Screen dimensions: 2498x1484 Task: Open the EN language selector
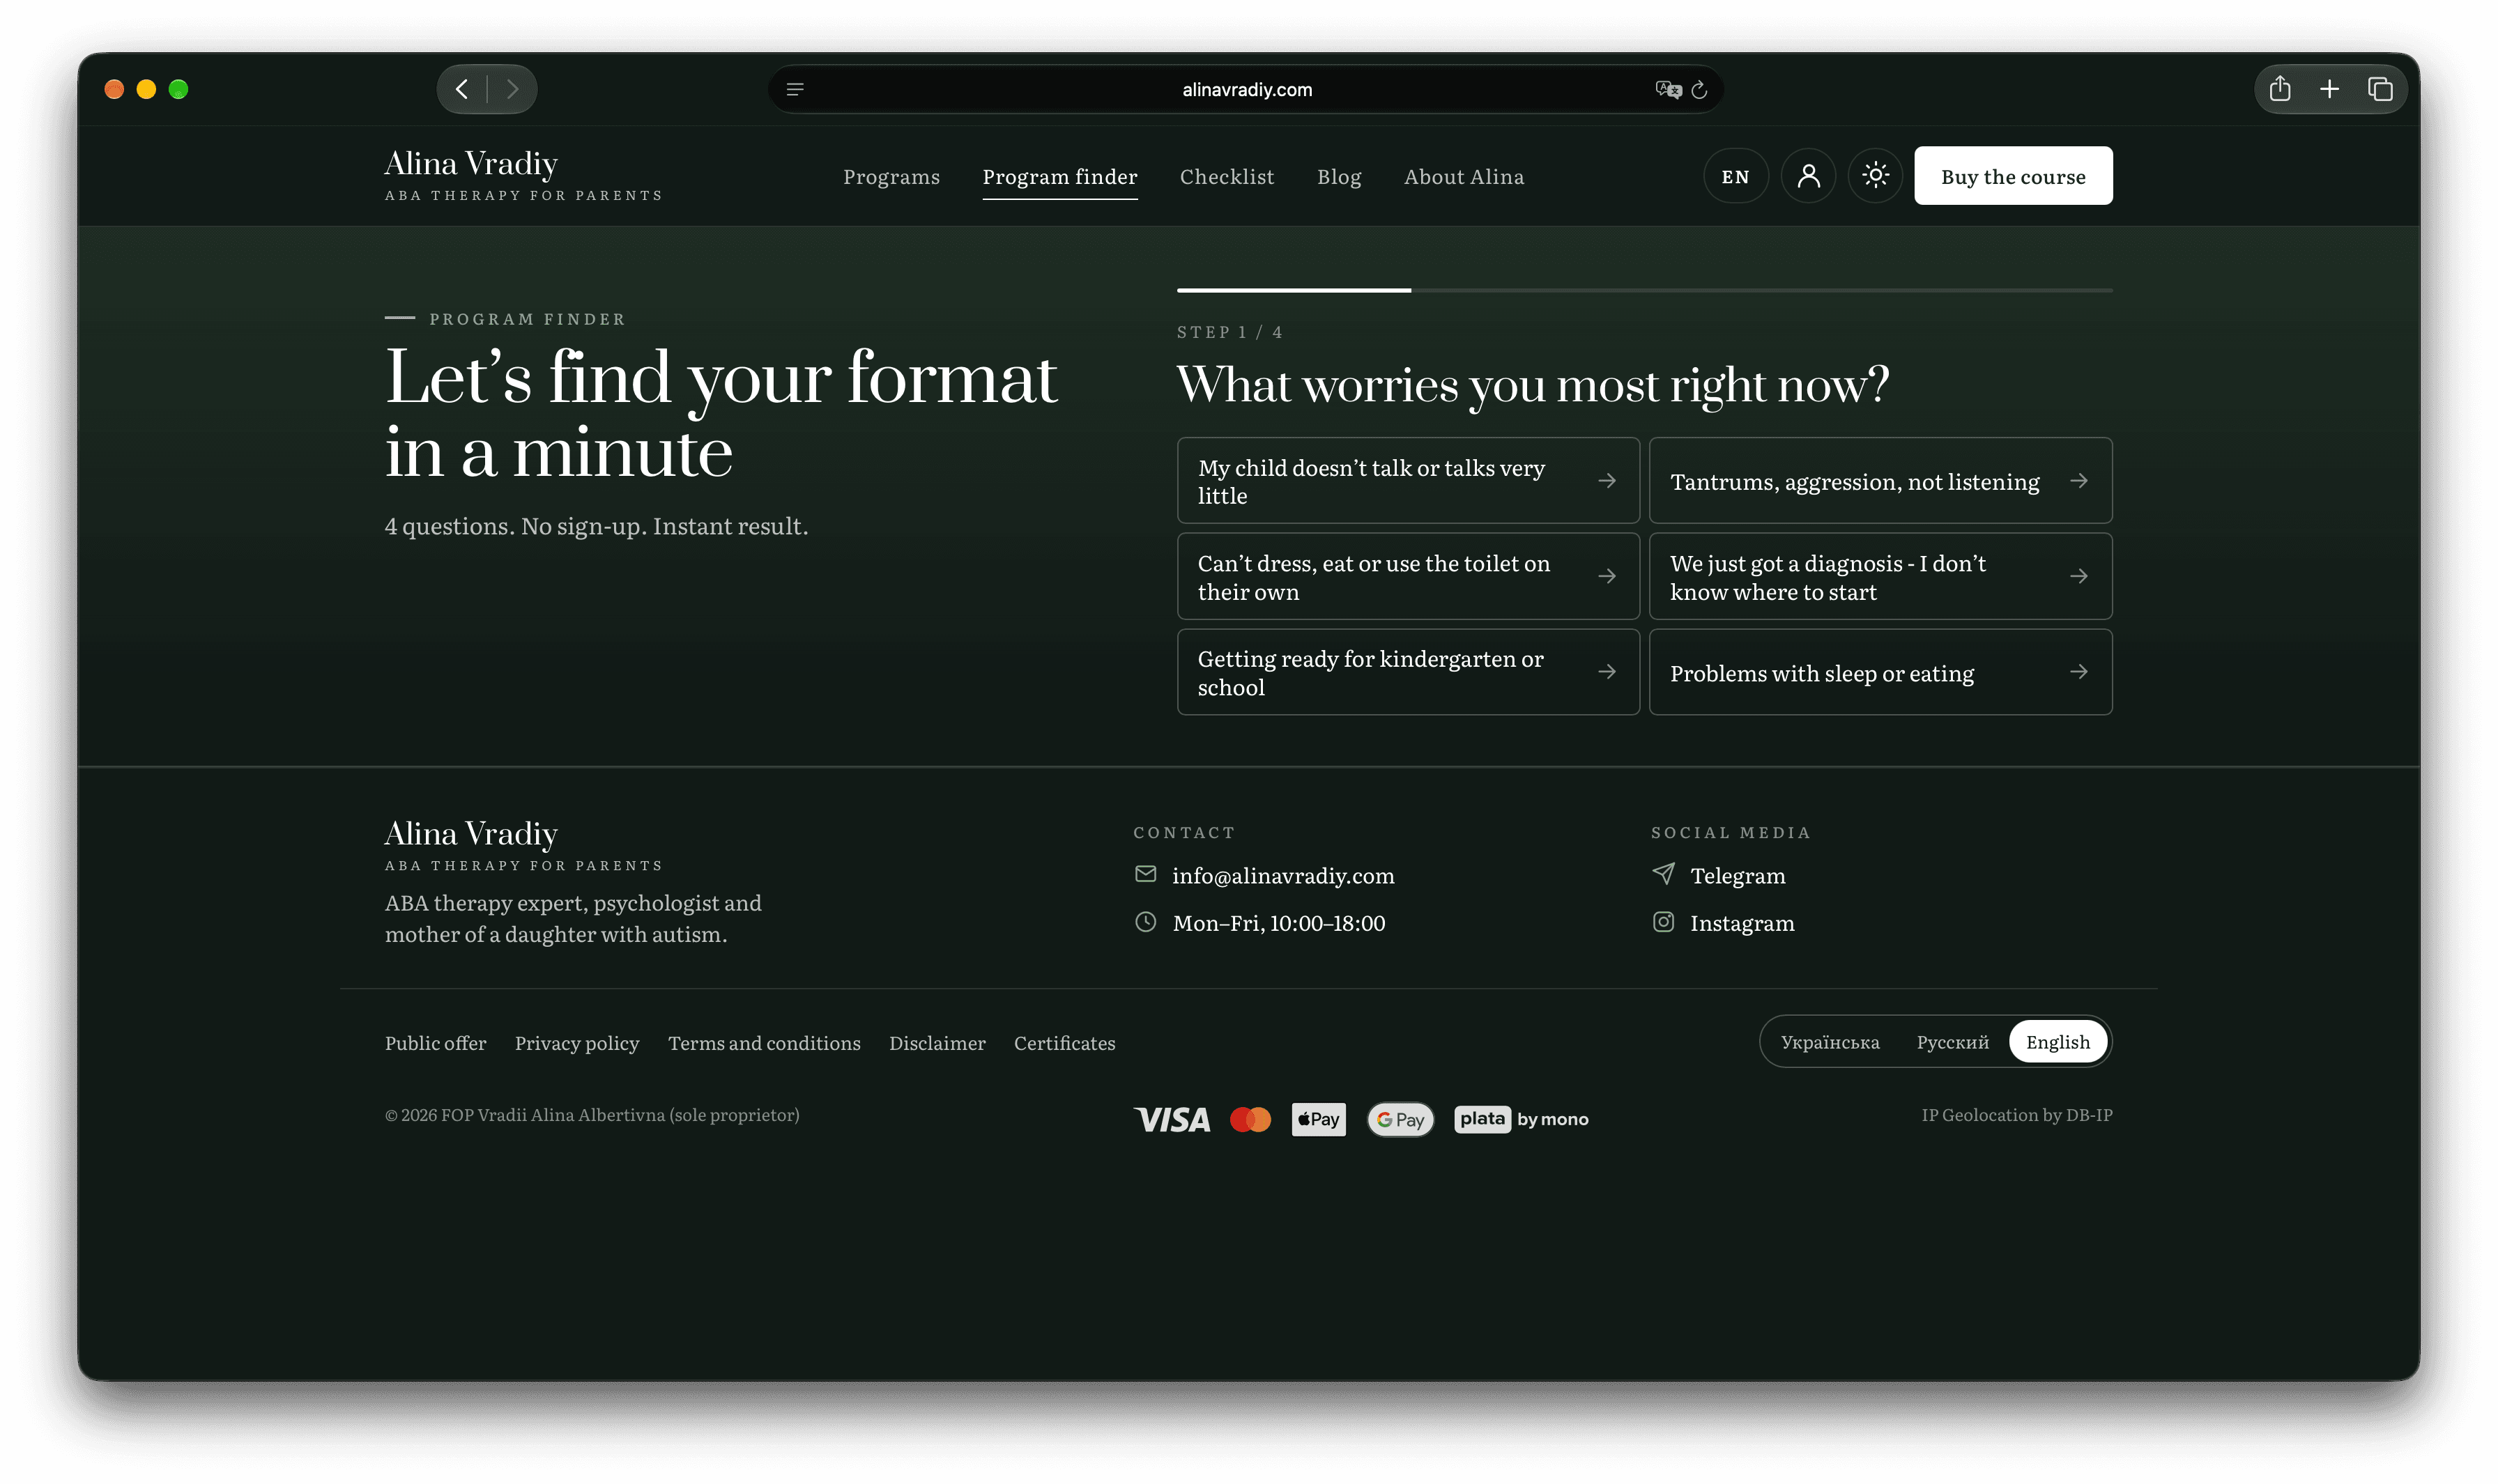click(1735, 176)
